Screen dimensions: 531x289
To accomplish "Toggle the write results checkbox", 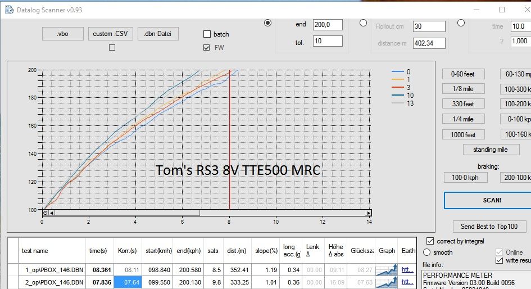I will tap(499, 260).
